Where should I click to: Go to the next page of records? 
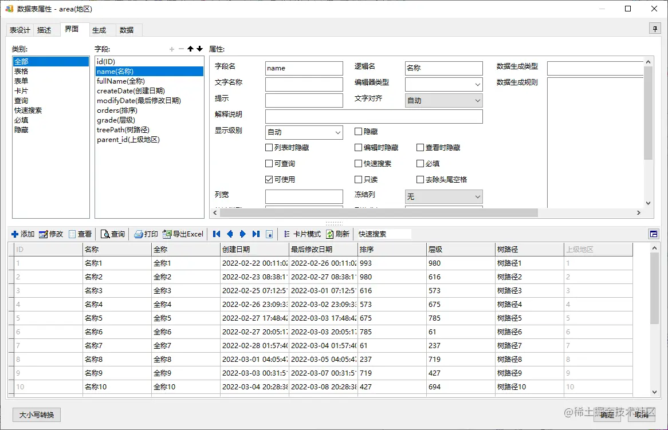tap(243, 234)
